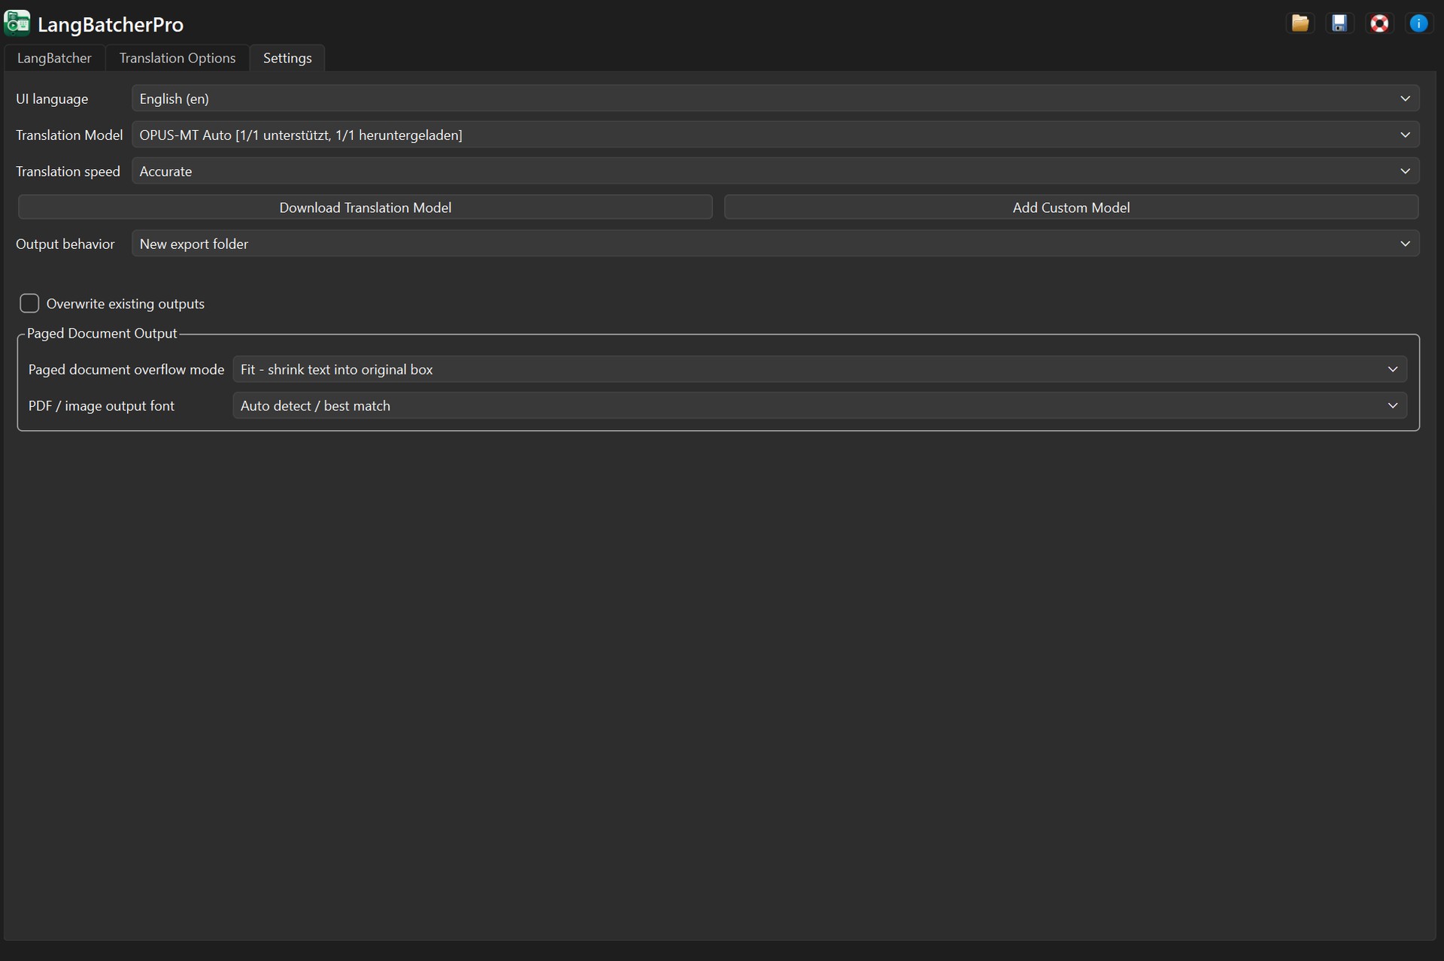Expand Paged document overflow mode dropdown
Viewport: 1444px width, 961px height.
pyautogui.click(x=818, y=369)
